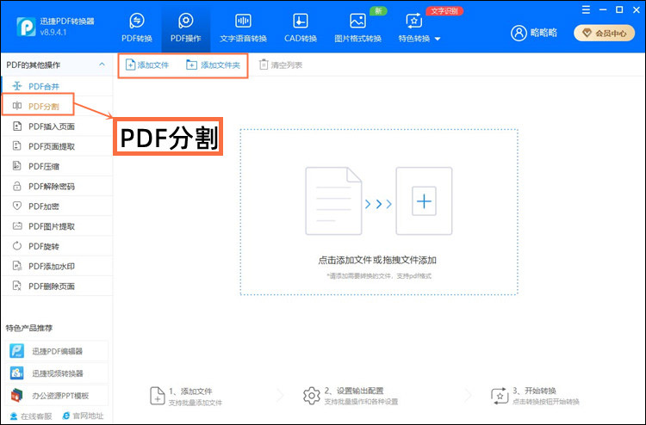Click the PDF删除页面 icon
The image size is (646, 425).
point(17,286)
